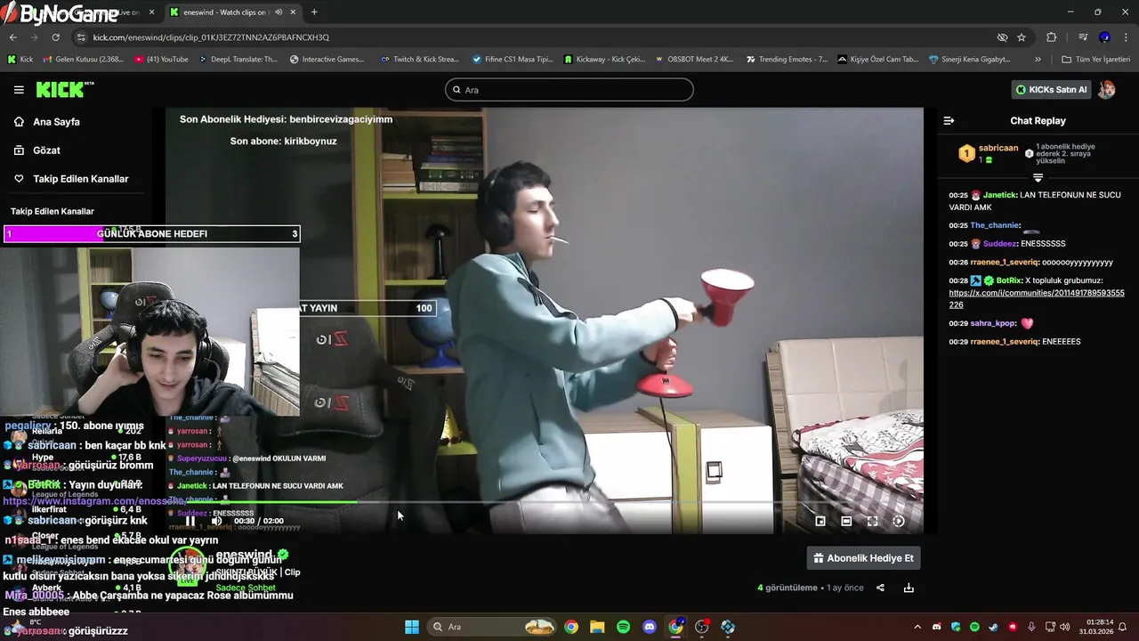Open DeepL Translate bookmark

(x=238, y=60)
